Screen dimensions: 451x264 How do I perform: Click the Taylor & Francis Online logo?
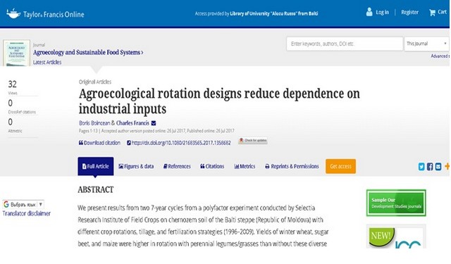pyautogui.click(x=45, y=13)
